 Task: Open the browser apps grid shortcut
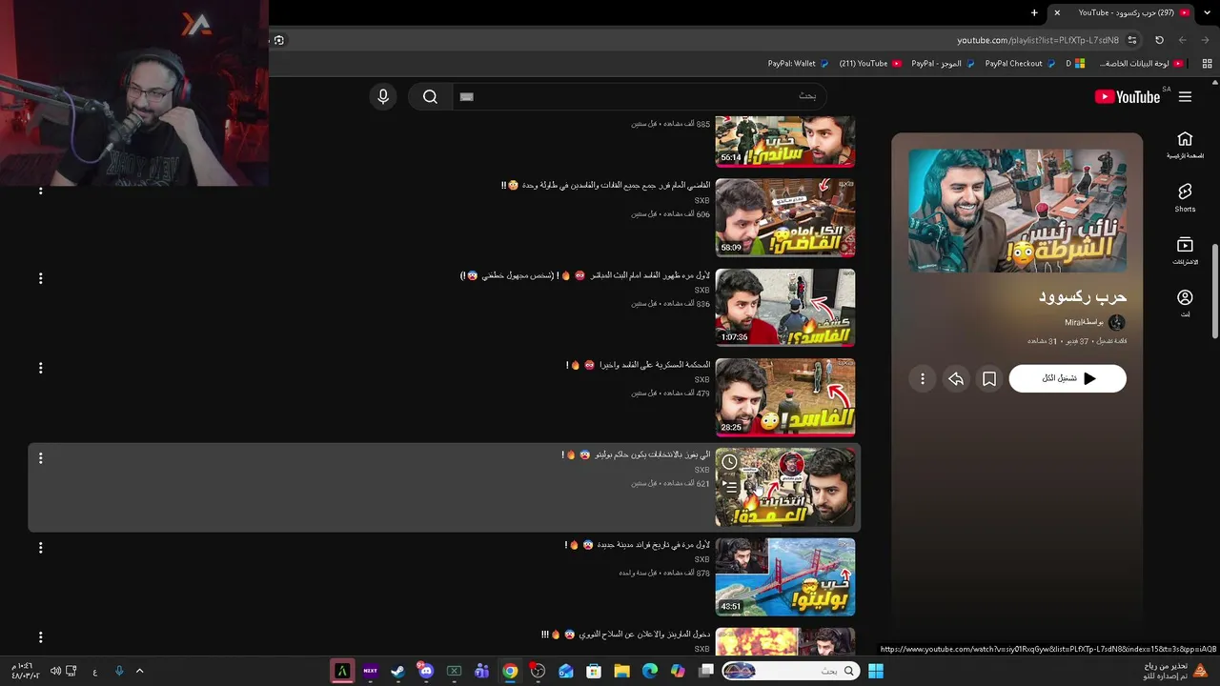click(x=1207, y=64)
